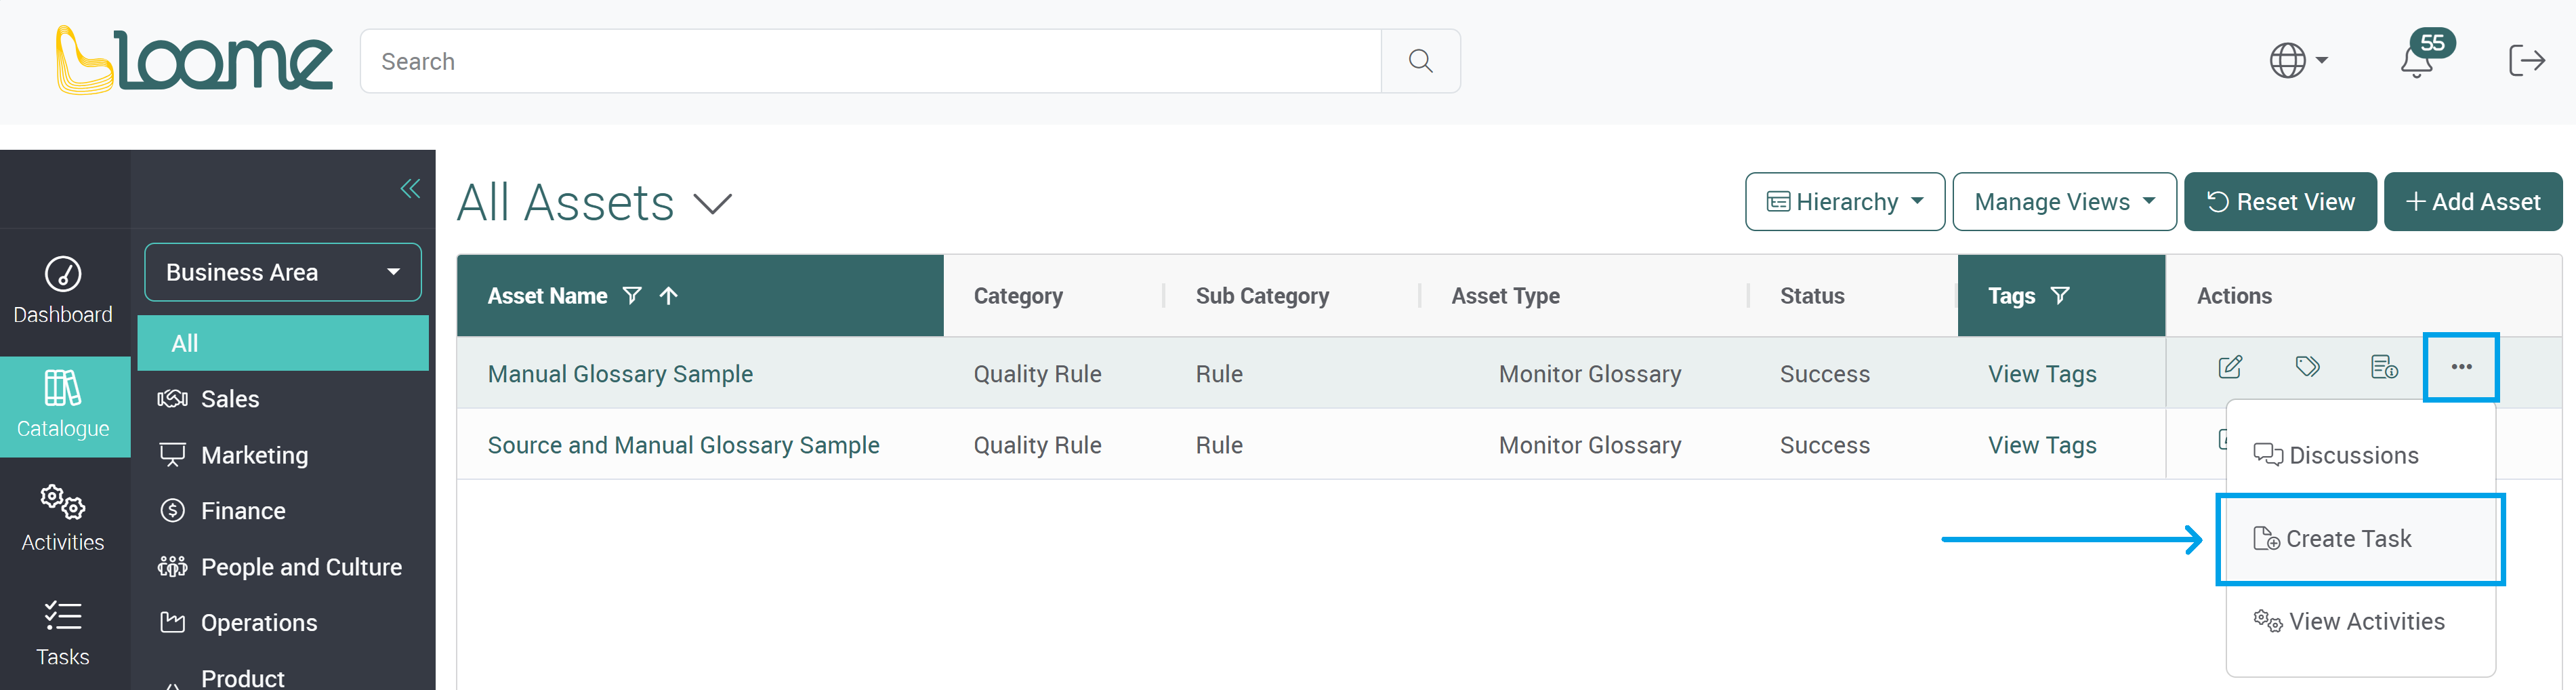Select the edit asset pencil icon
The image size is (2576, 690).
click(x=2230, y=367)
